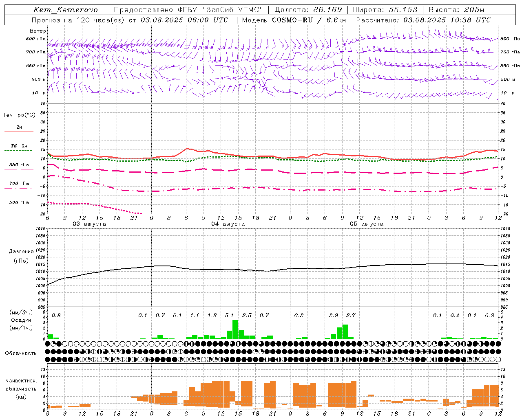Click the 2.7 precipitation value
Image resolution: width=522 pixels, height=417 pixels.
click(x=351, y=316)
